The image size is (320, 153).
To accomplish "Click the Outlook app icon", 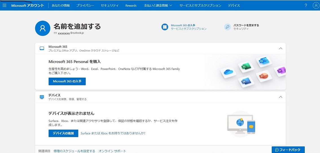I will pos(264,61).
